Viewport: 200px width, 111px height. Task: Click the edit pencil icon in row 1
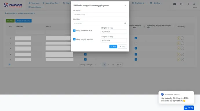pyautogui.click(x=179, y=38)
